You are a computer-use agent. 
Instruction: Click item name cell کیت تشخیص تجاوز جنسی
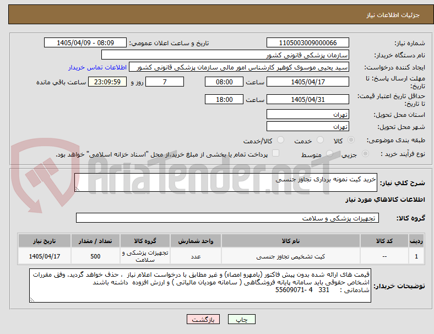coord(291,256)
